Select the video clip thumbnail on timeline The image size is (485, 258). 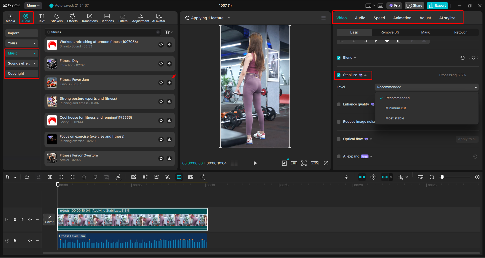coord(132,219)
